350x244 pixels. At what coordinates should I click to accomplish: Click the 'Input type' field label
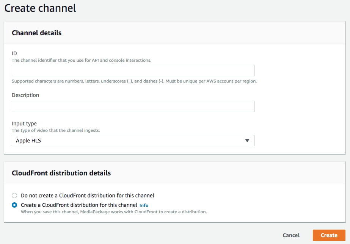24,124
